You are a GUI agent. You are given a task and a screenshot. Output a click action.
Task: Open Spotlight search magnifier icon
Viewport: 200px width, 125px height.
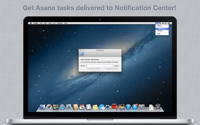point(165,23)
